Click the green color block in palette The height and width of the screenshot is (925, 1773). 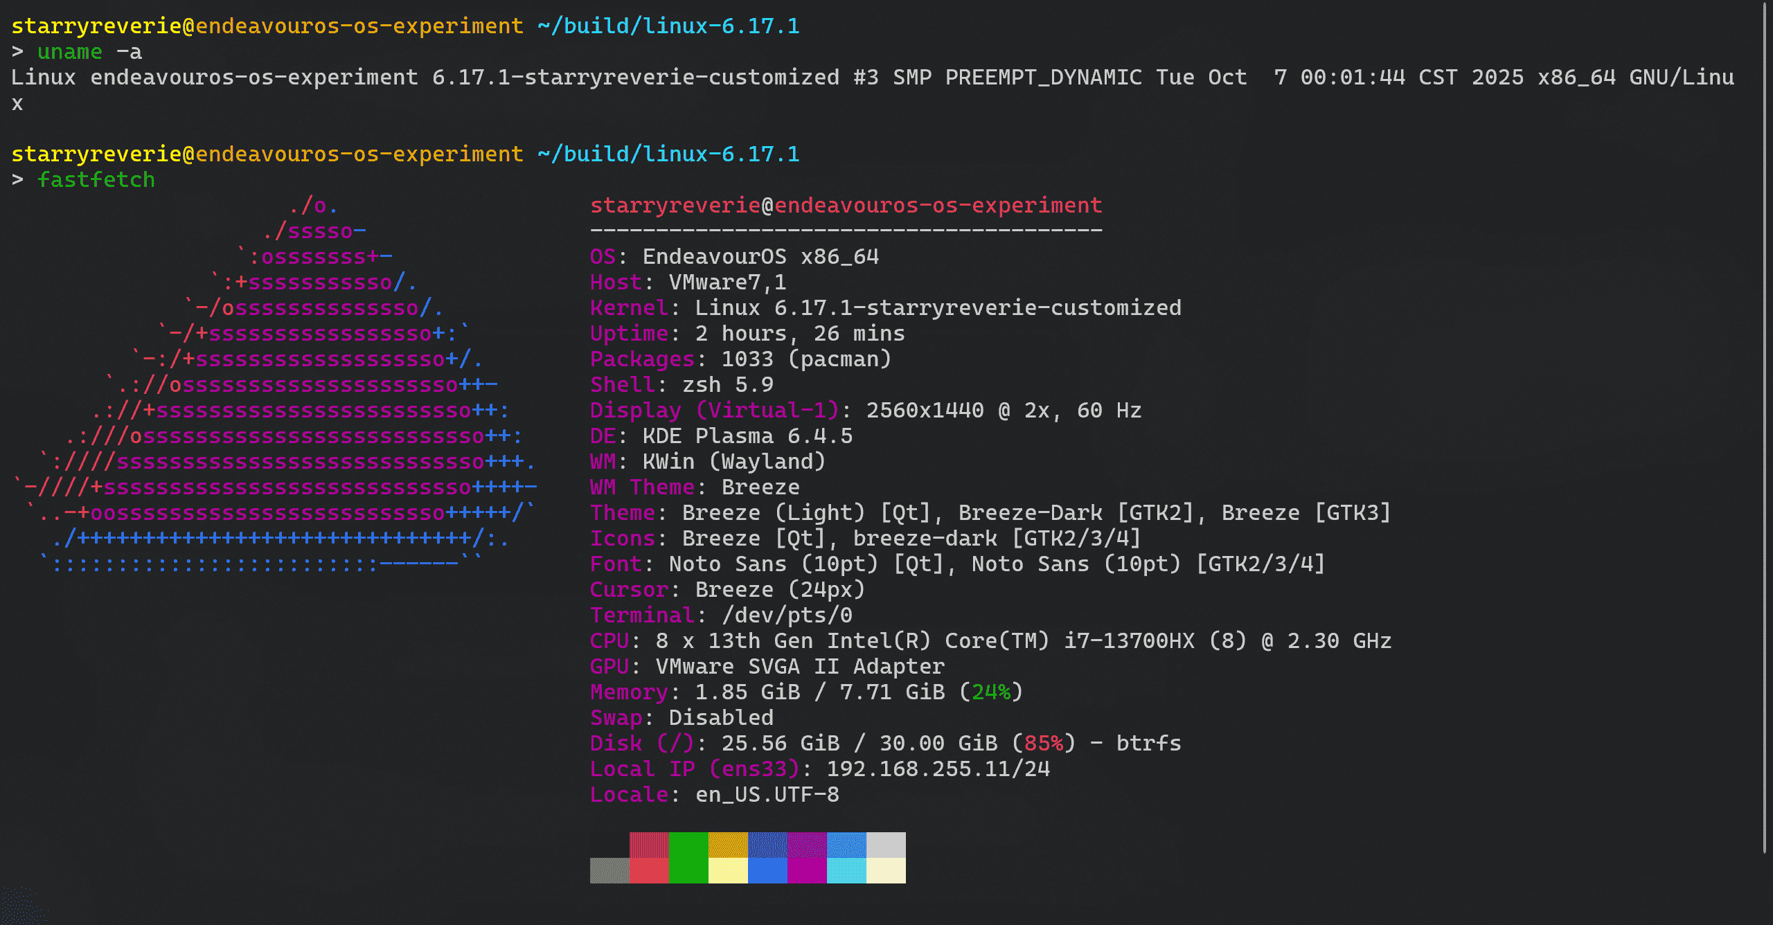[688, 858]
